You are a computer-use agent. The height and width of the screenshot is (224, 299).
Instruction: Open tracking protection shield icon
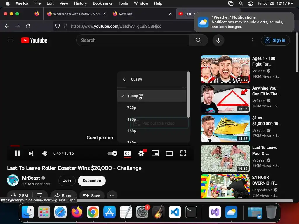pyautogui.click(x=58, y=26)
